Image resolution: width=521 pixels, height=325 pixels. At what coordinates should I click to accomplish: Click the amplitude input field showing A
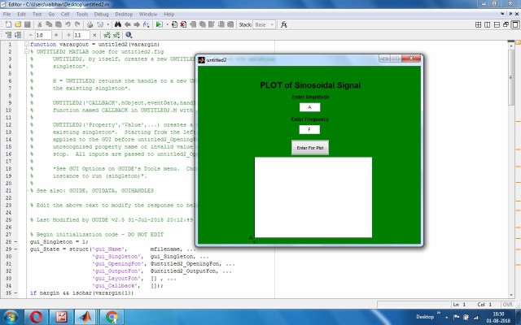[x=309, y=106]
